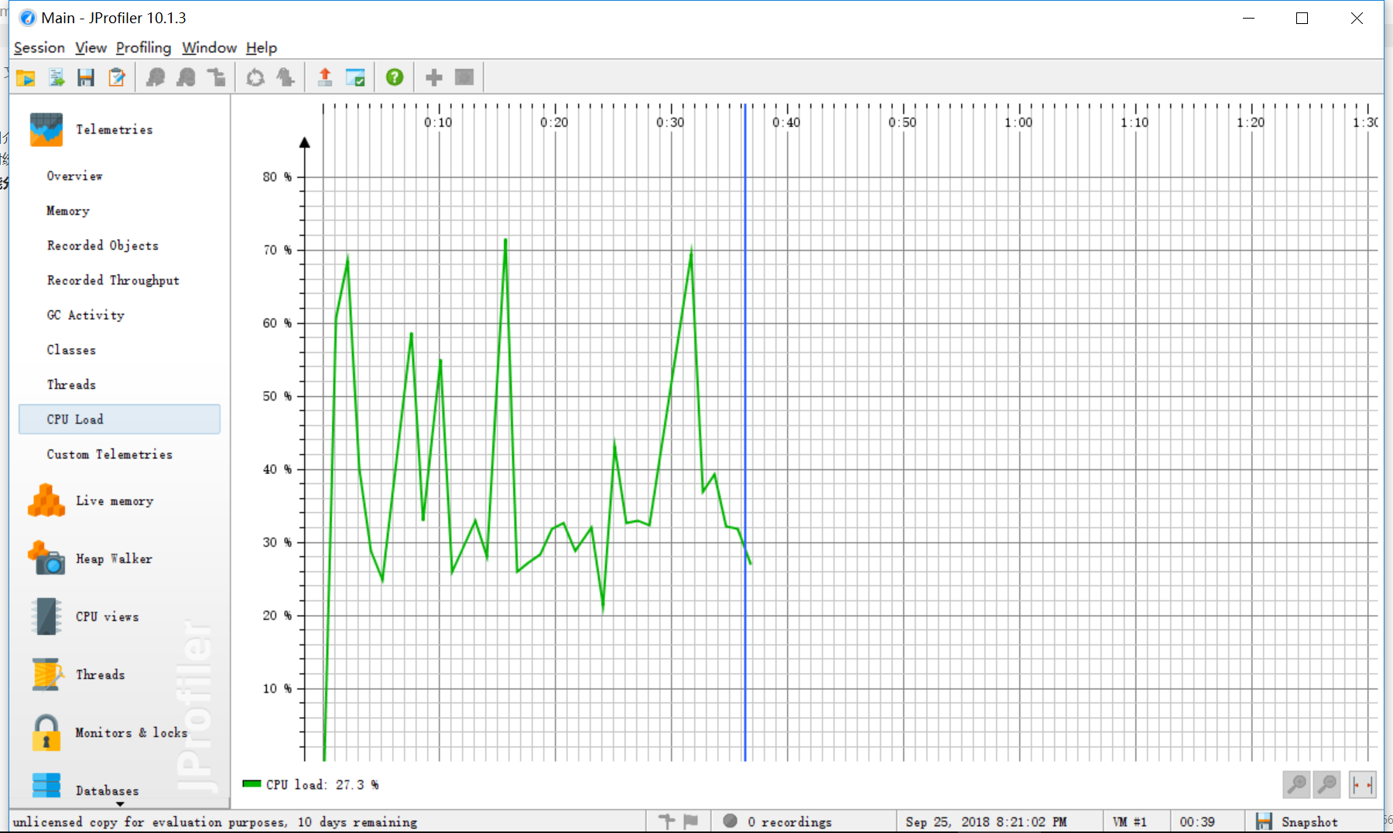Zoom in with the plus magnifier
The height and width of the screenshot is (833, 1393).
[1296, 784]
